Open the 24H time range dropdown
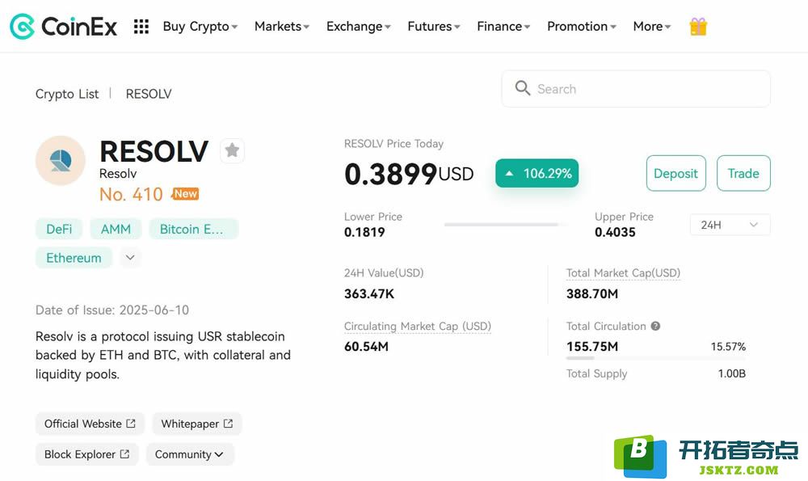 [730, 225]
